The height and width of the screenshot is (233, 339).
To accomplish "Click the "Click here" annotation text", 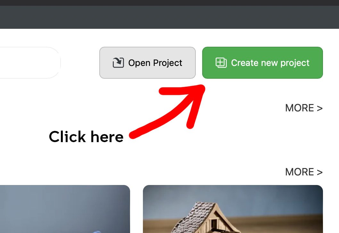I will (86, 137).
